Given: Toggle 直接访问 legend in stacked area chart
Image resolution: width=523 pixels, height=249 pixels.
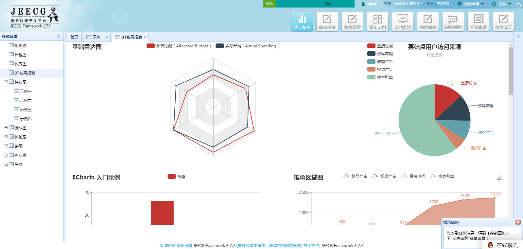Looking at the screenshot, I should pos(412,176).
